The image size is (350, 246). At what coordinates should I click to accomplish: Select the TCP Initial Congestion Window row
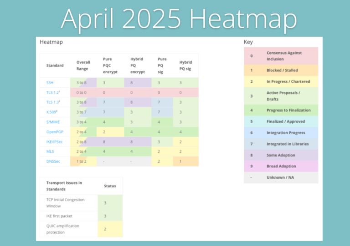click(68, 203)
